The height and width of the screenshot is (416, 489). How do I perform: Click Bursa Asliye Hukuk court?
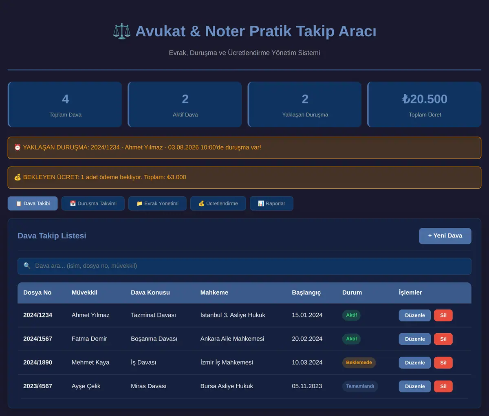[x=227, y=386]
